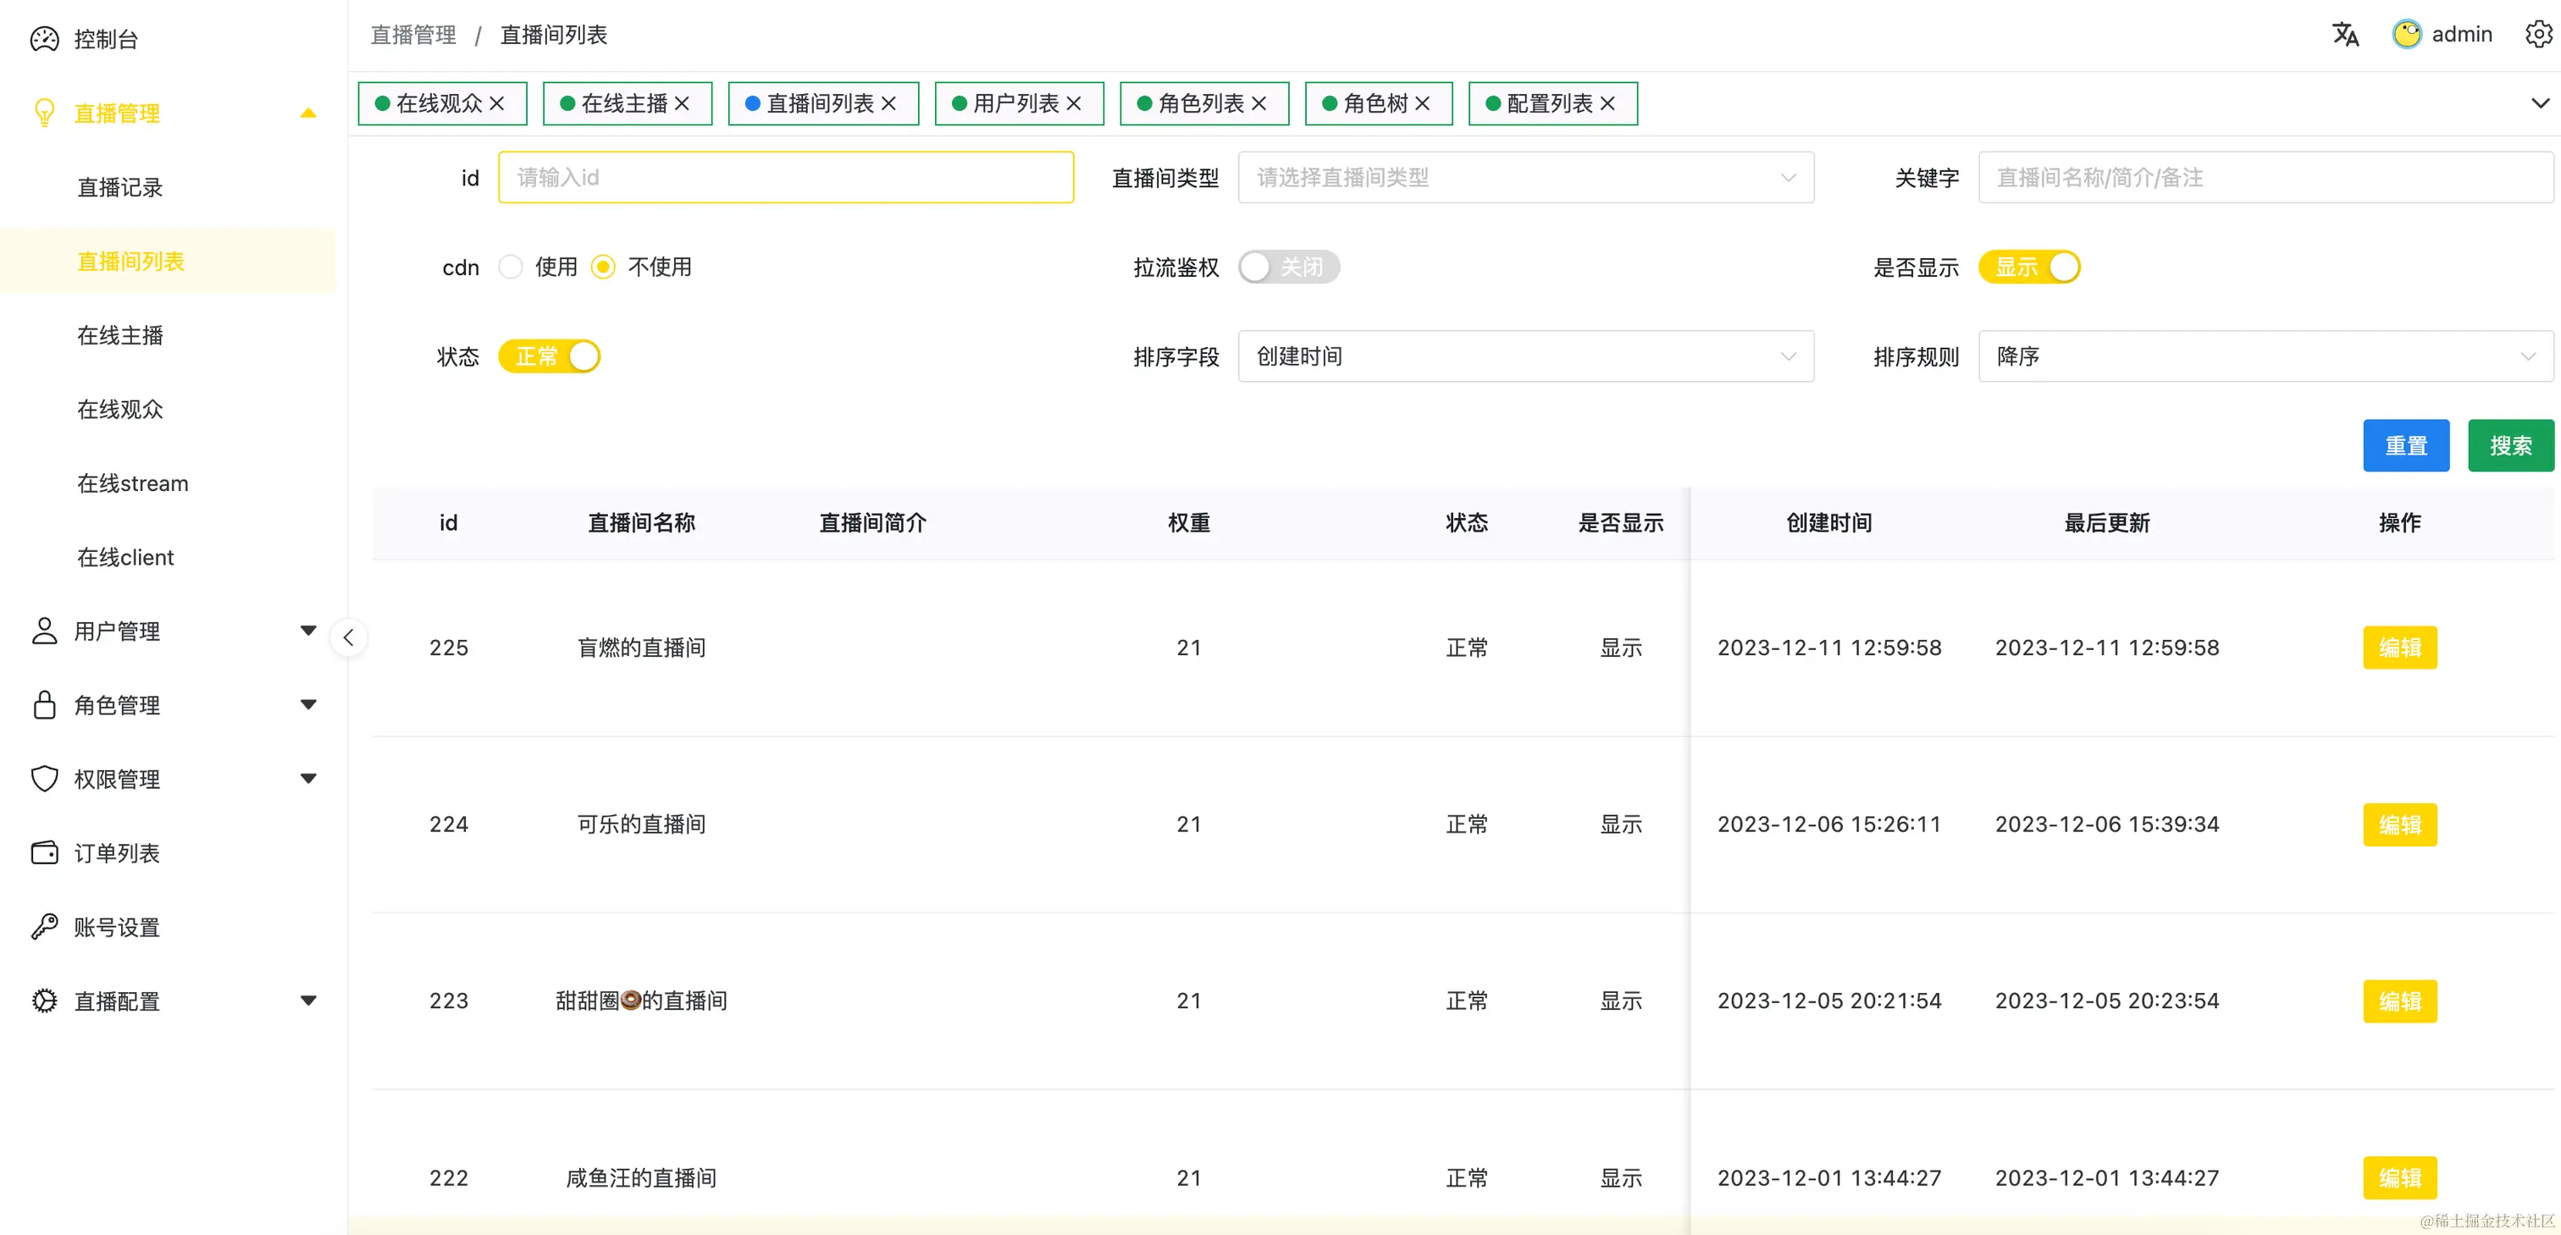Viewport: 2561px width, 1235px height.
Task: Edit room 222 咸鱼汪的直播间
Action: pos(2400,1177)
